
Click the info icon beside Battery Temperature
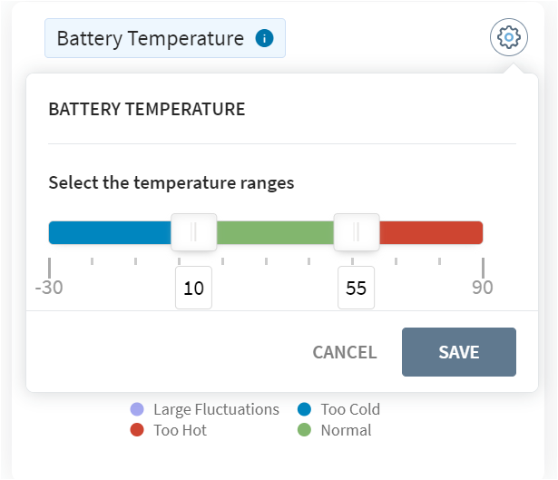[x=264, y=38]
